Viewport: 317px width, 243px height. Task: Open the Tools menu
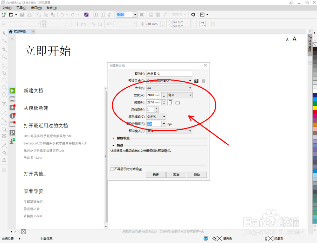click(21, 8)
